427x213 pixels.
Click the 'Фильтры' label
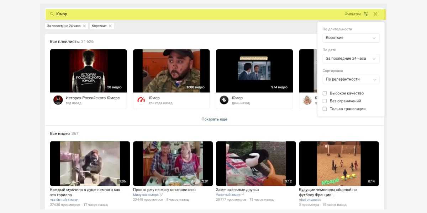[x=352, y=14]
